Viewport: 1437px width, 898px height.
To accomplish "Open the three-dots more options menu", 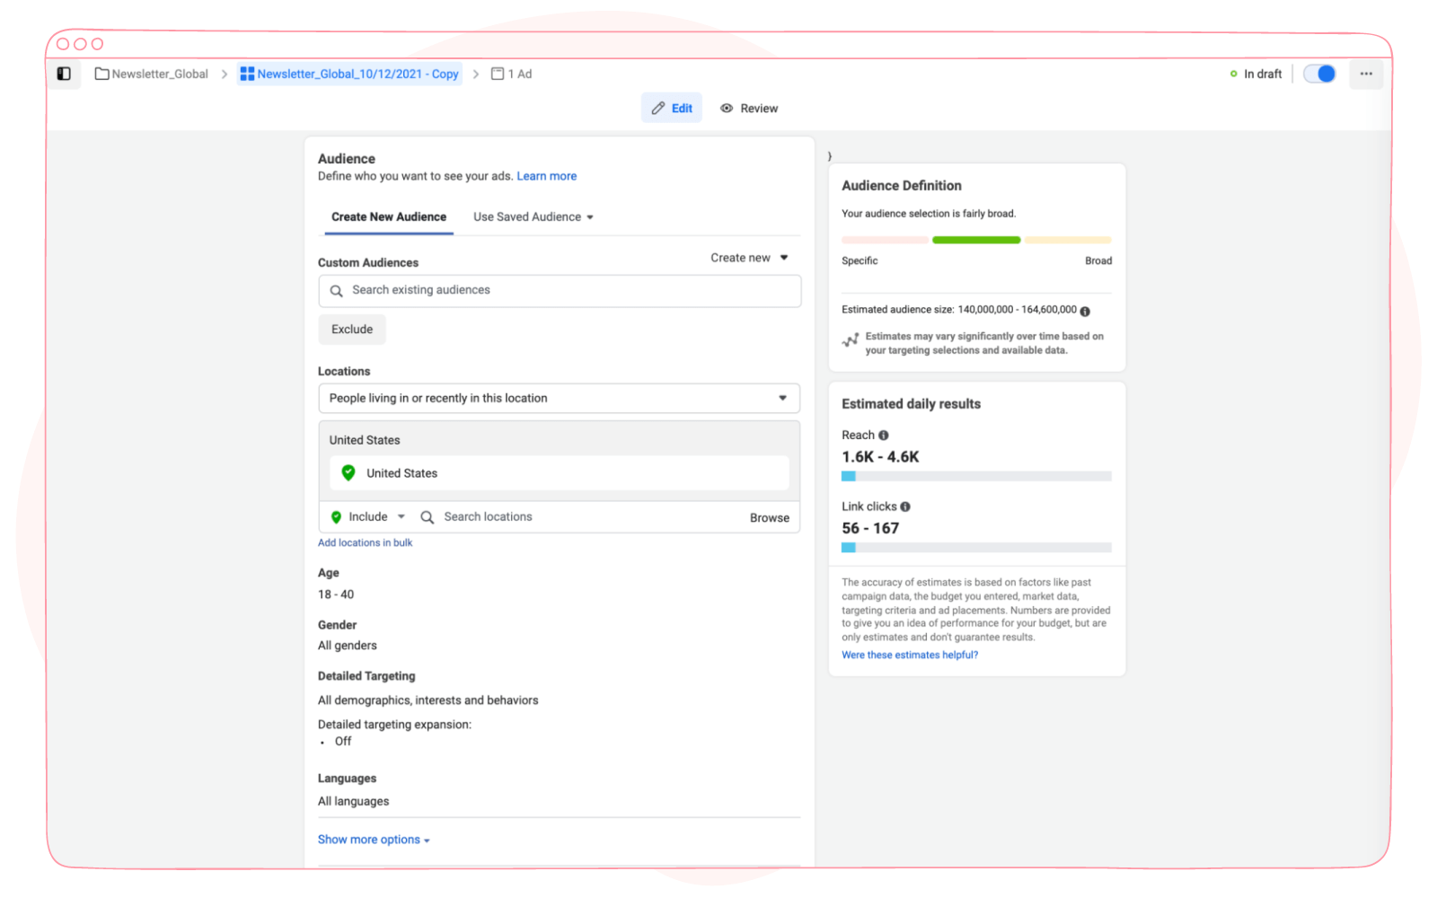I will (1366, 74).
